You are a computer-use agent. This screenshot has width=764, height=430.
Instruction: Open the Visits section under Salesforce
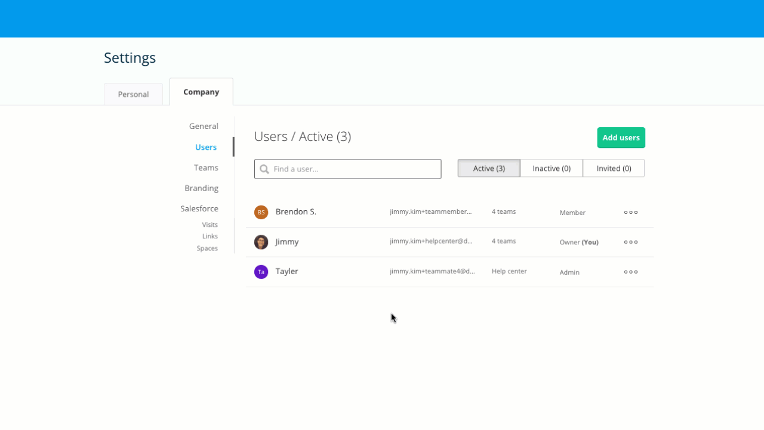210,225
